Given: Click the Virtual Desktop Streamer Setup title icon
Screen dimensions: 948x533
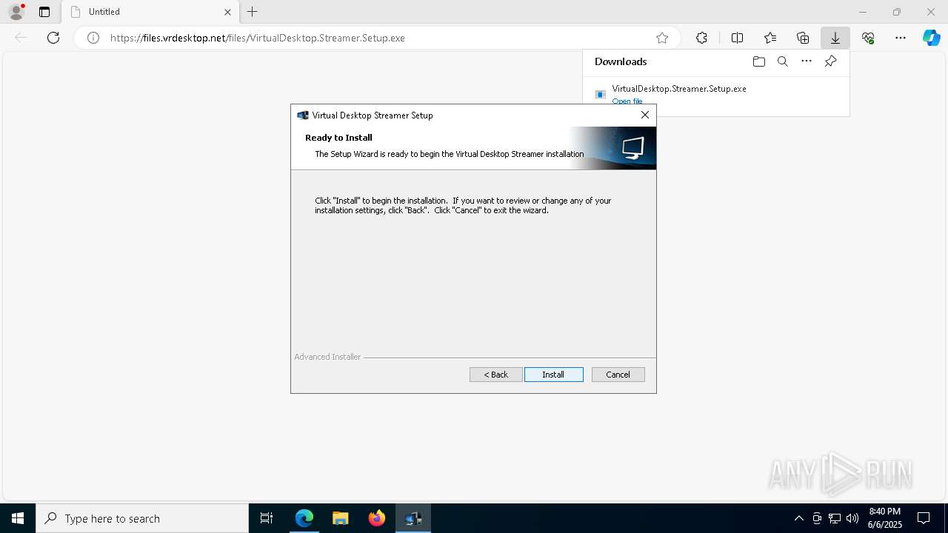Looking at the screenshot, I should (x=302, y=115).
